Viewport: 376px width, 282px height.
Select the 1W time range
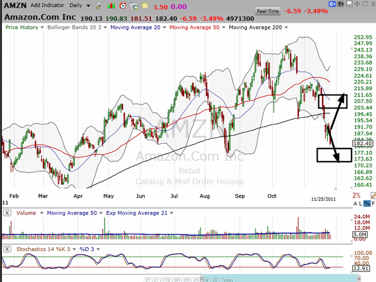205,279
